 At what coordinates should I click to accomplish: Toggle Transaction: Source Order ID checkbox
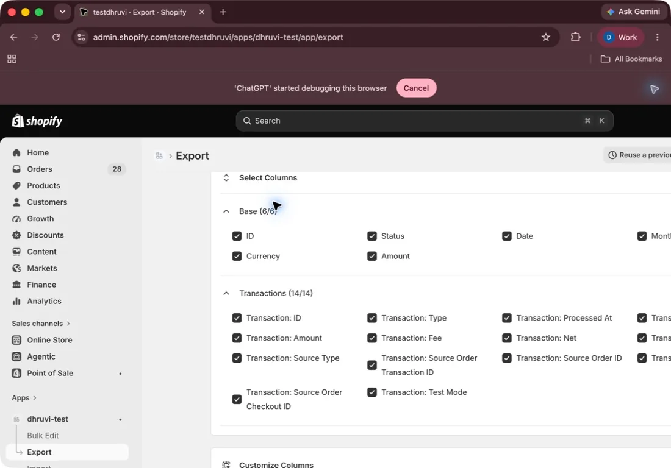pos(507,358)
